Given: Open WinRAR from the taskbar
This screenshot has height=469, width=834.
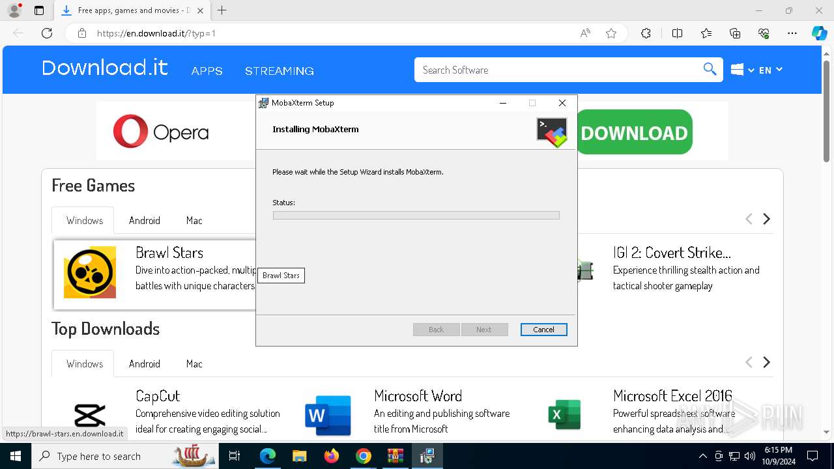Looking at the screenshot, I should point(395,456).
